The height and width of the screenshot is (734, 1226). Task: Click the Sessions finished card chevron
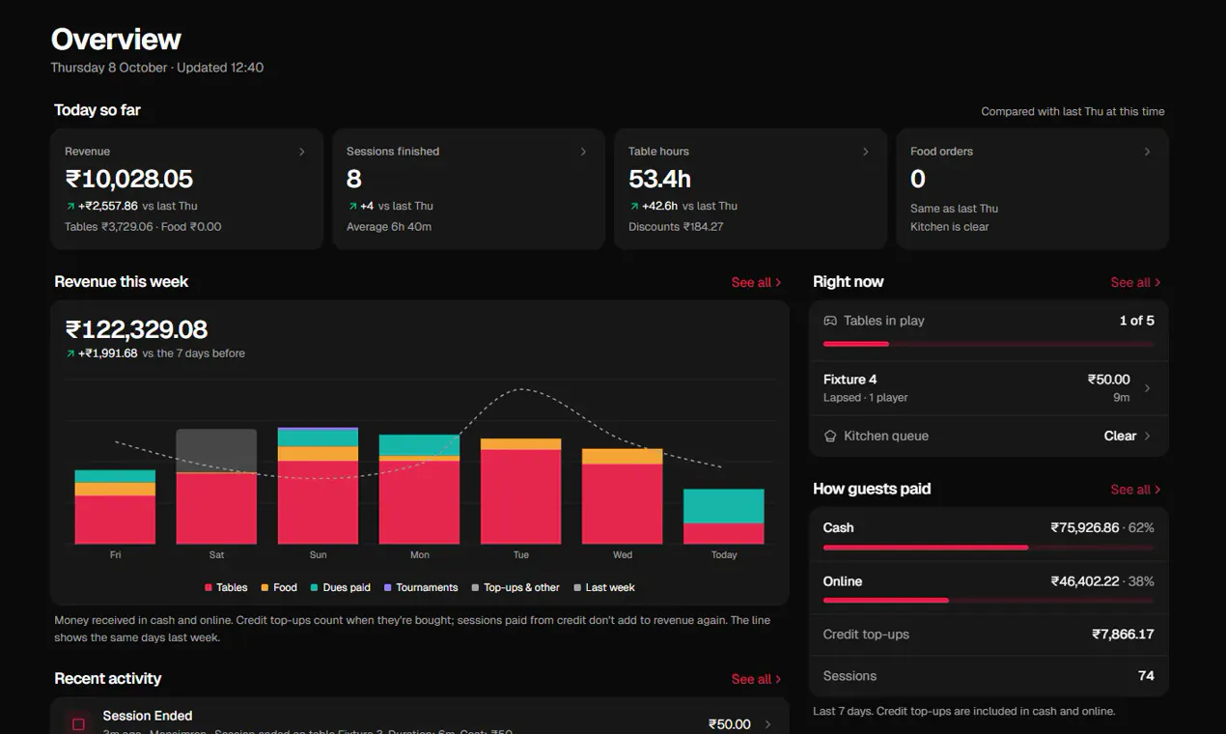click(x=583, y=152)
